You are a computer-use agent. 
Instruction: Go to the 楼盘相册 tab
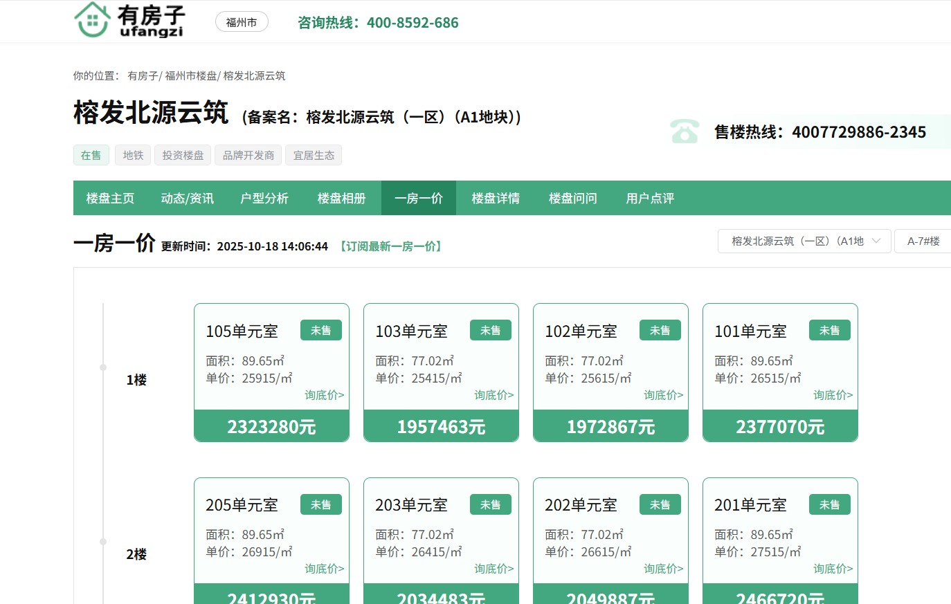click(341, 199)
